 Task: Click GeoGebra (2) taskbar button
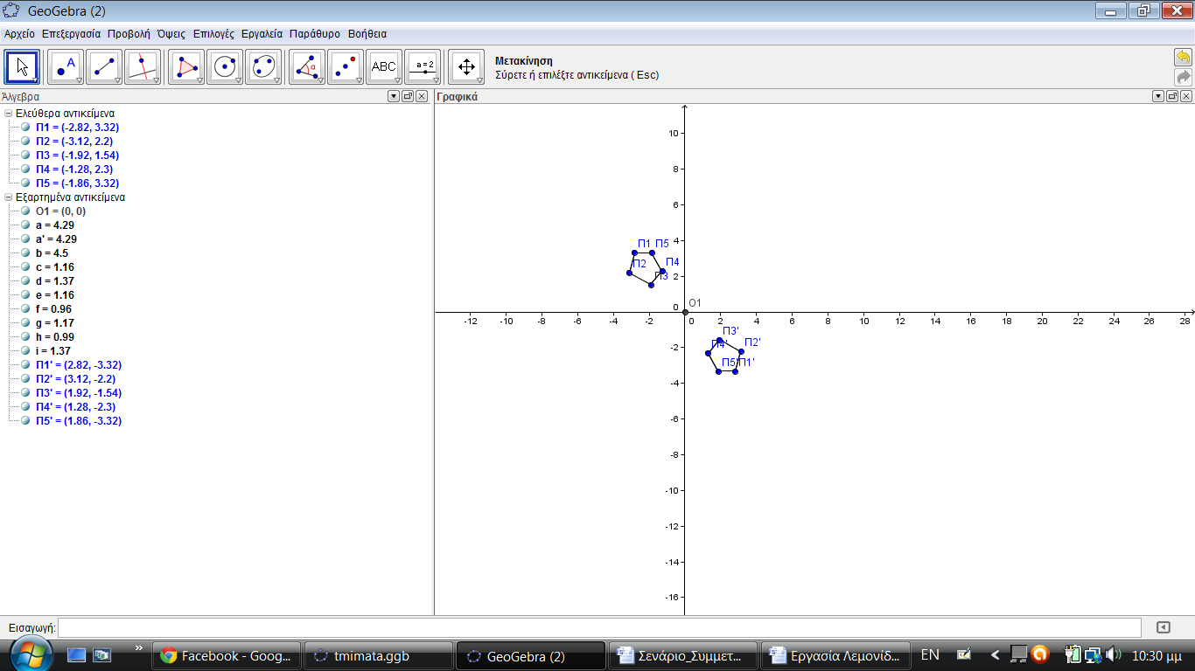[531, 655]
